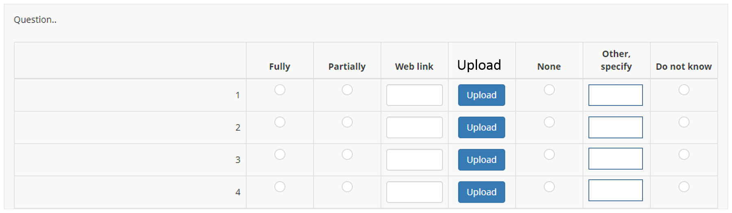
Task: Mark Do not know for row 1
Action: [x=684, y=90]
